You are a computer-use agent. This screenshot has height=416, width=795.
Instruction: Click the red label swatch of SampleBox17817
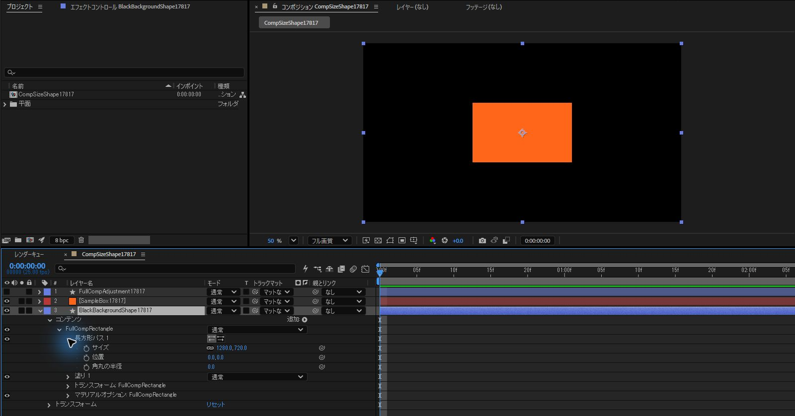coord(47,301)
